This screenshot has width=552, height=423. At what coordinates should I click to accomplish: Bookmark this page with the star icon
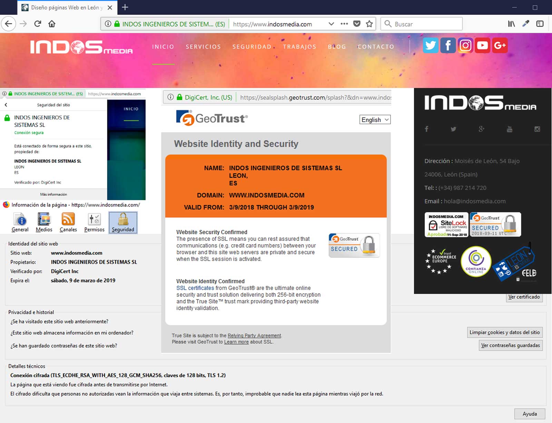tap(369, 24)
